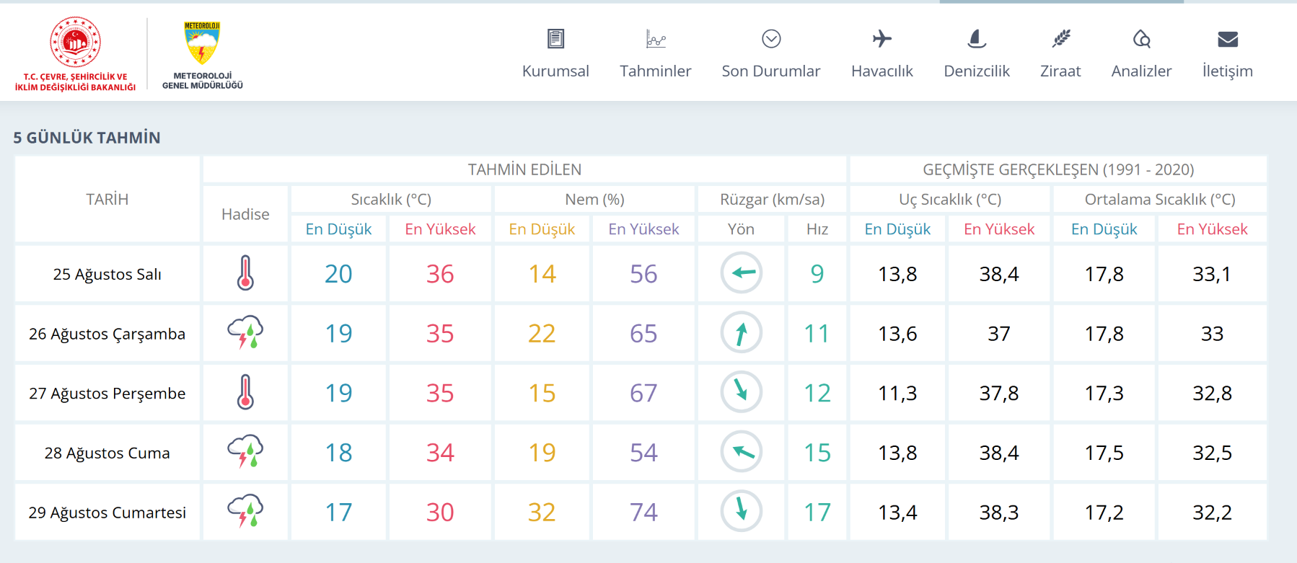This screenshot has height=563, width=1297.
Task: Open the Denizcilik sailboat icon
Action: 977,38
